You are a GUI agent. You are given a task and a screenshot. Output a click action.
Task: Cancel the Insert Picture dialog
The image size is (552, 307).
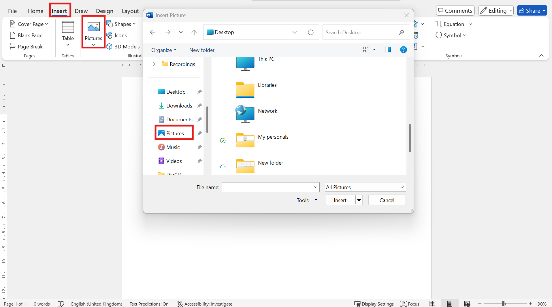[387, 200]
